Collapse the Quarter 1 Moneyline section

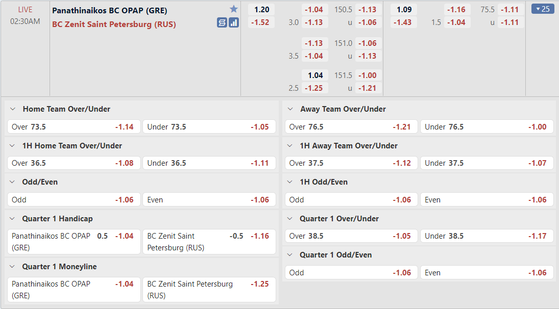(12, 267)
